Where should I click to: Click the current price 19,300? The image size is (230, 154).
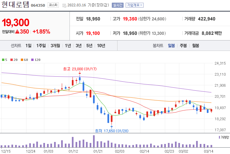[x=15, y=22]
